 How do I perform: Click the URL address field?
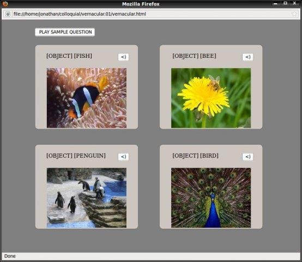(150, 14)
